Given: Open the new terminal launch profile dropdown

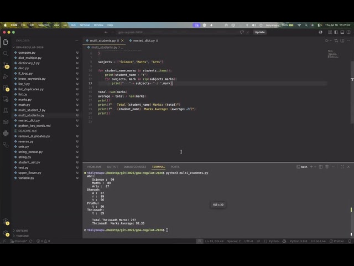Looking at the screenshot, I should [x=315, y=167].
